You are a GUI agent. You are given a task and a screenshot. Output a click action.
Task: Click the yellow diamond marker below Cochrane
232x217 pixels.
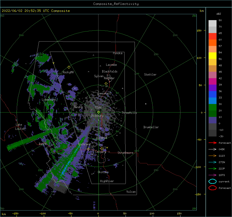coord(88,149)
